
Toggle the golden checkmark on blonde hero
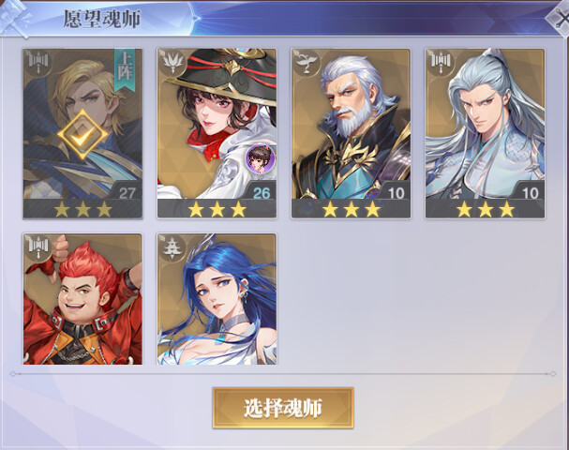click(x=82, y=135)
